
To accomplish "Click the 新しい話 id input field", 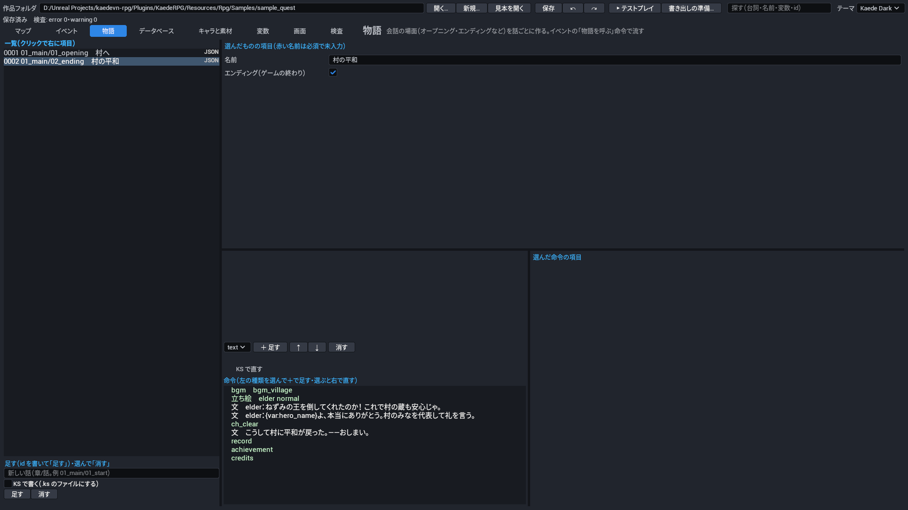I will pos(112,473).
